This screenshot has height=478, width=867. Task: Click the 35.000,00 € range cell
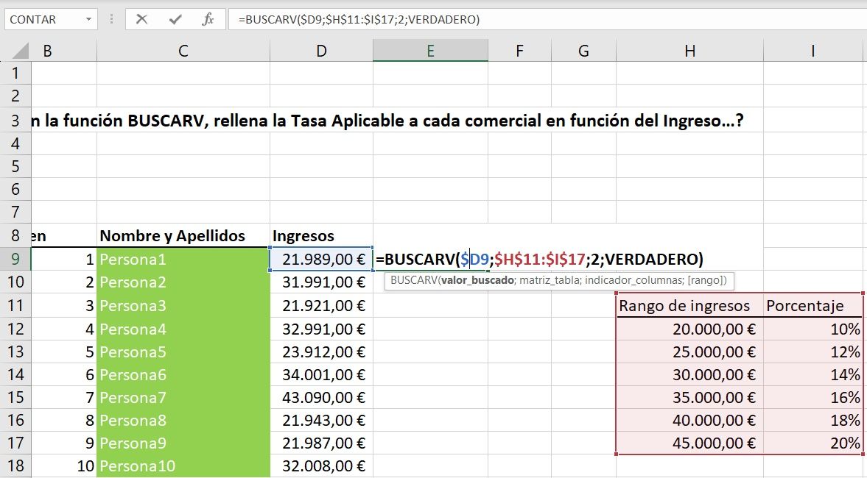click(x=689, y=397)
